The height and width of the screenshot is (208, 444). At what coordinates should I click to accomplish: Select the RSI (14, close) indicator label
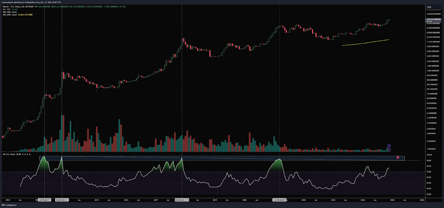9,154
